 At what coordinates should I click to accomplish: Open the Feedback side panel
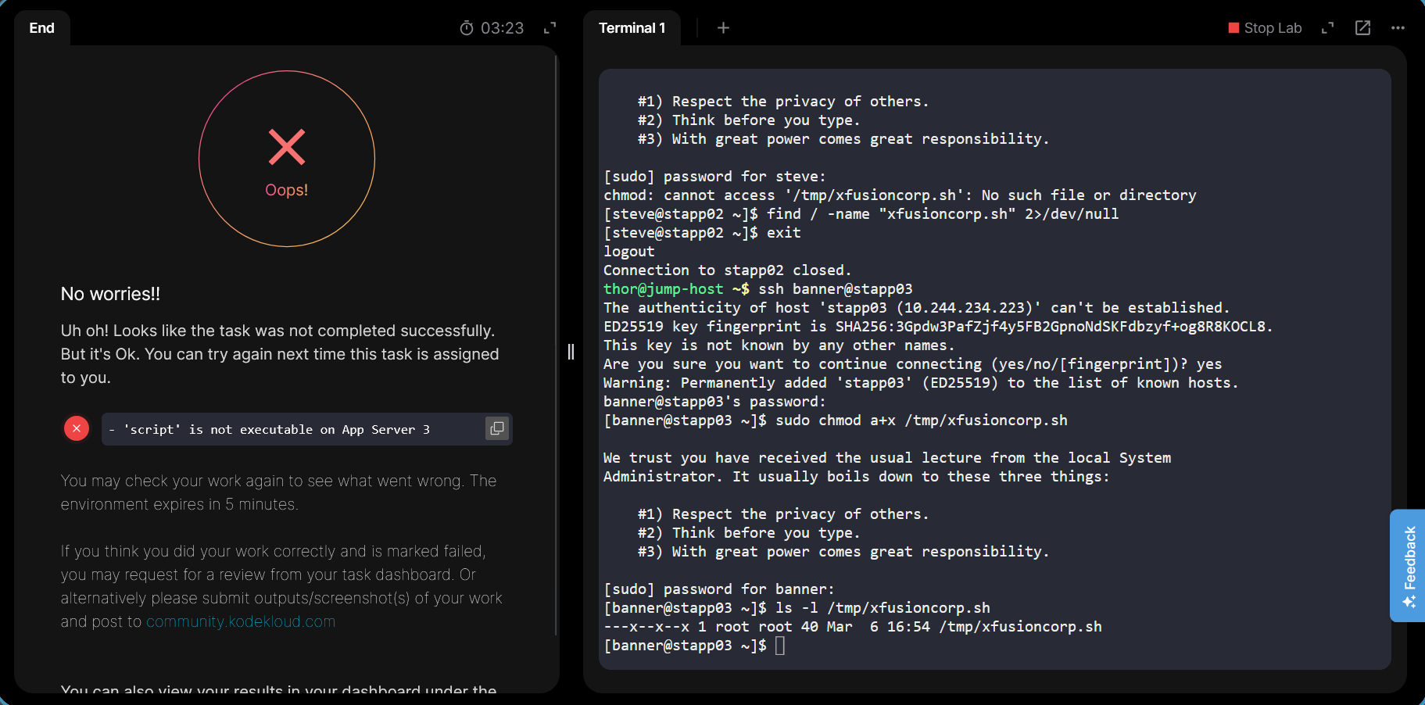pos(1408,565)
